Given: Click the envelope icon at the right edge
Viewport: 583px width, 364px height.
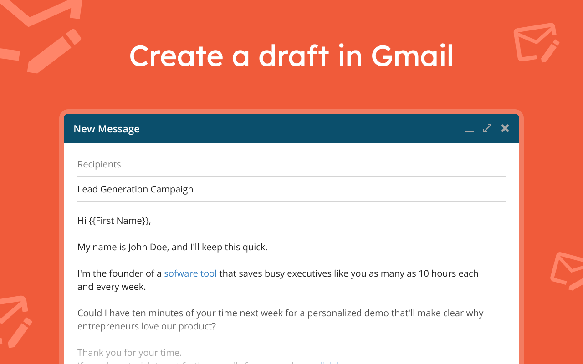Looking at the screenshot, I should (567, 271).
